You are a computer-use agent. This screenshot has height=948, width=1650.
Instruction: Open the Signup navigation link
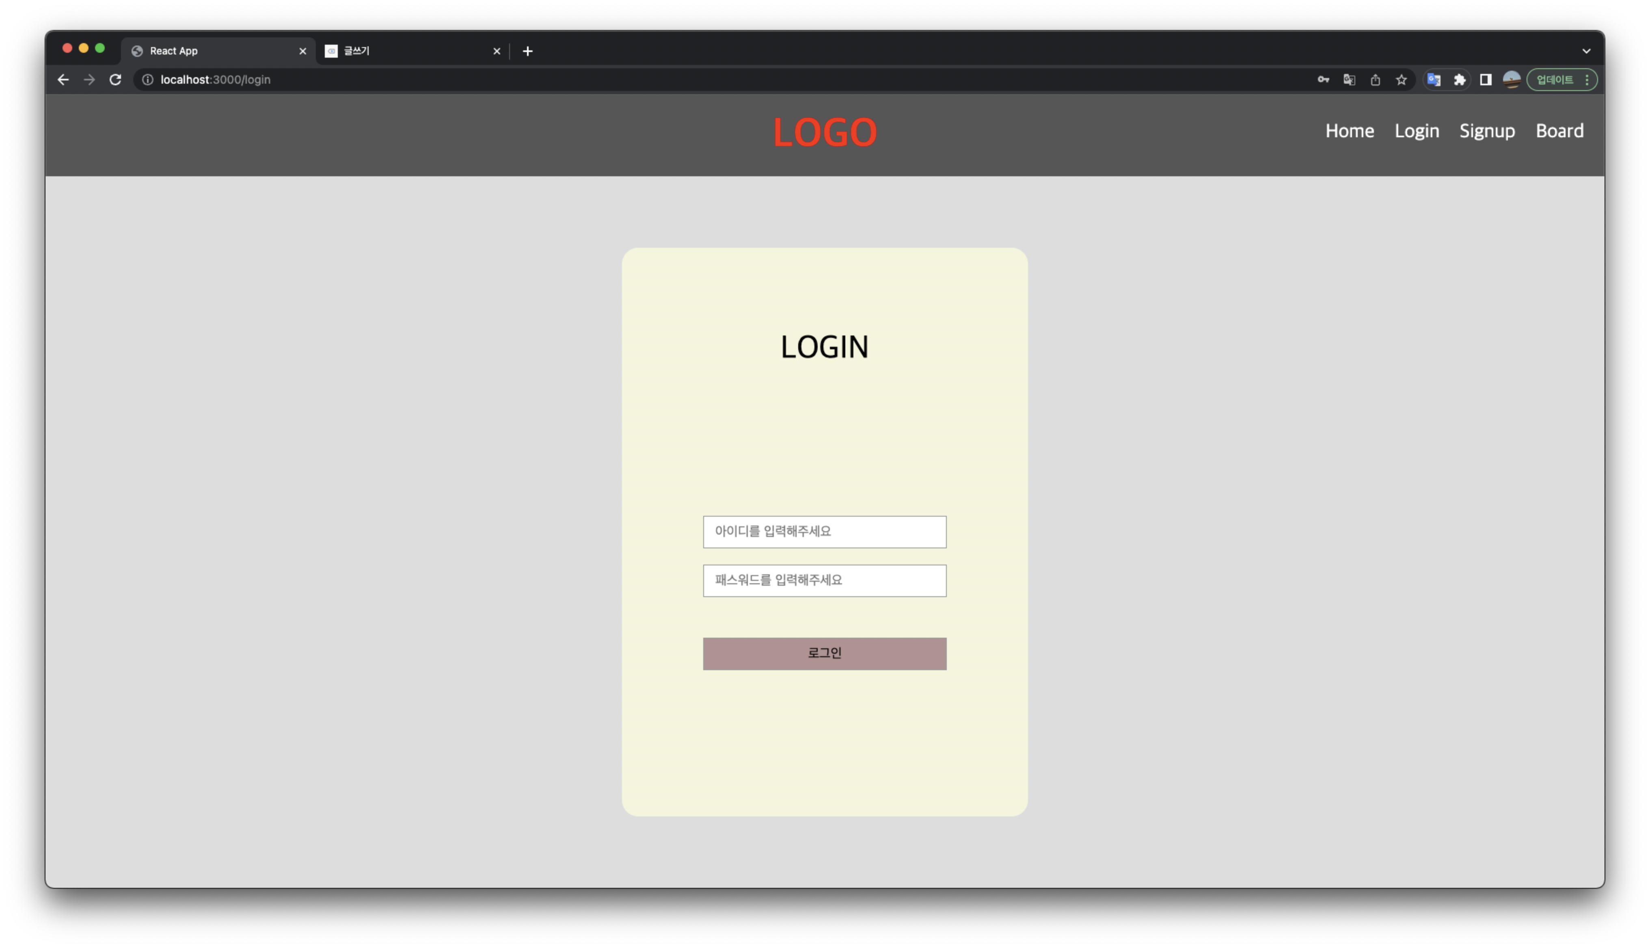pos(1487,131)
